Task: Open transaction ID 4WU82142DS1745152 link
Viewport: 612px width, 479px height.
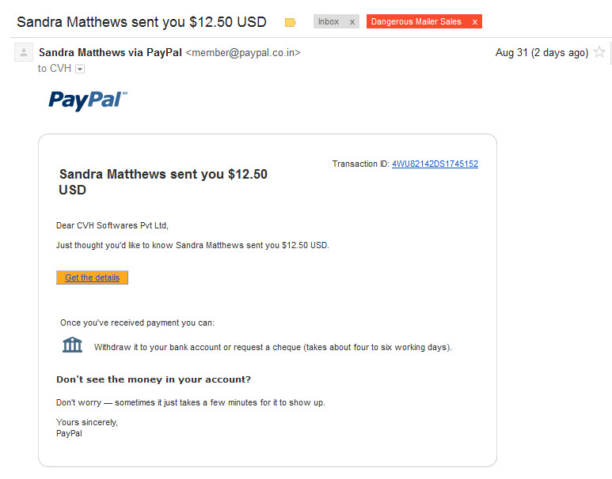Action: point(435,164)
